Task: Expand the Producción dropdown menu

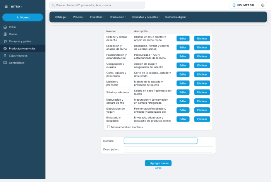Action: pos(118,17)
